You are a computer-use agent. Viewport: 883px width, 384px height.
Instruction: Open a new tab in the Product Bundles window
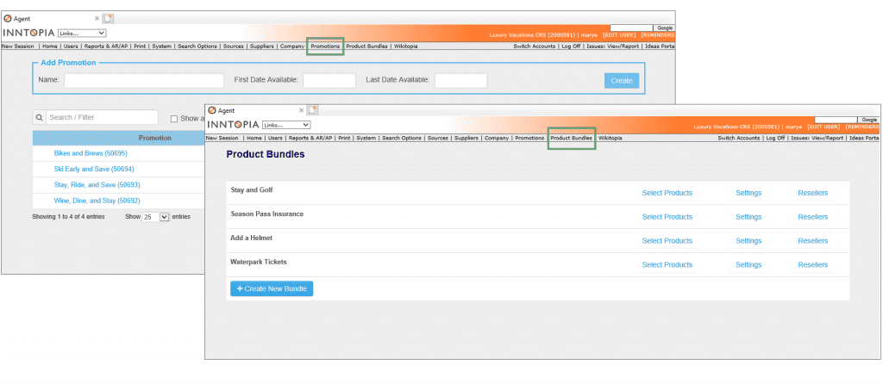click(313, 110)
